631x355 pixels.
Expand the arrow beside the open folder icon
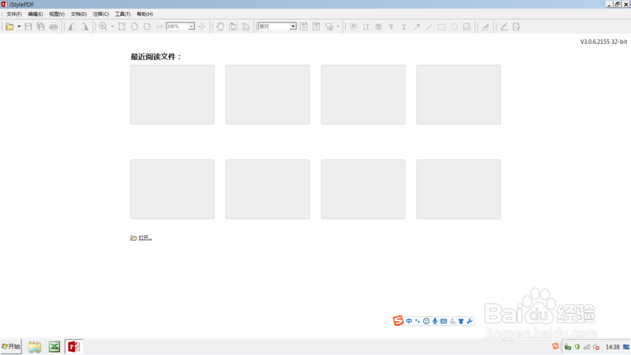click(19, 26)
